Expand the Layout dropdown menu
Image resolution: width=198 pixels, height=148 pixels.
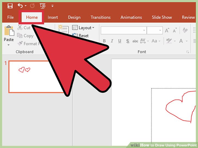point(93,28)
